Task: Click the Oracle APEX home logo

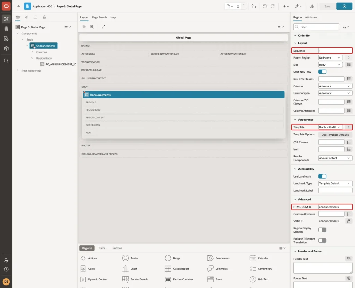Action: (6, 6)
